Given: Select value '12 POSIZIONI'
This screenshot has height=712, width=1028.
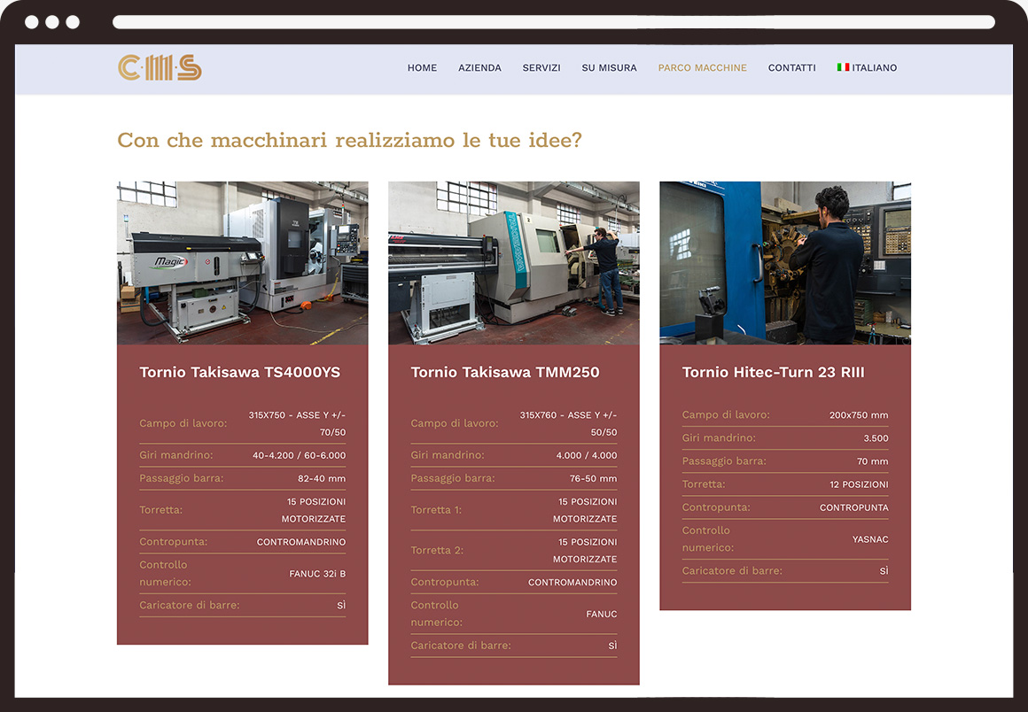Looking at the screenshot, I should click(859, 484).
